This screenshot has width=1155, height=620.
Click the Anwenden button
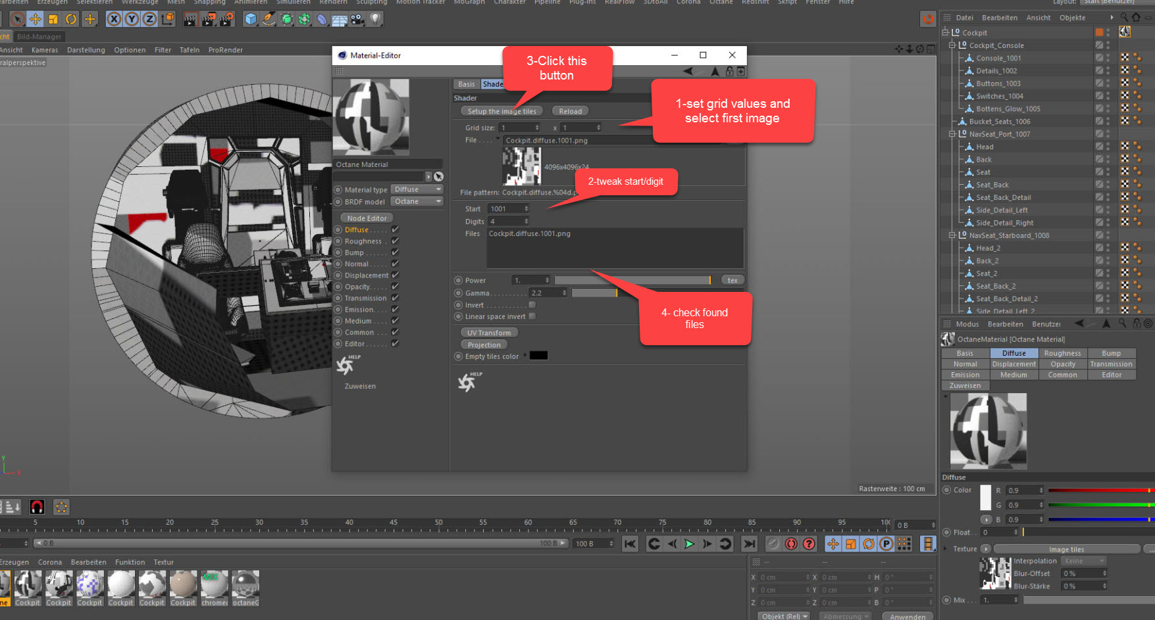click(908, 616)
